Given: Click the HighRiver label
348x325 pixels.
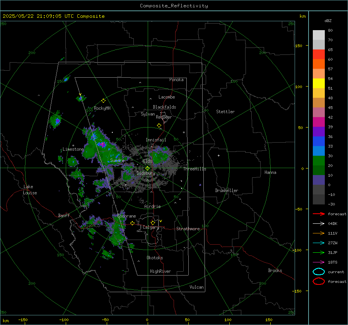Looking at the screenshot, I should [160, 271].
